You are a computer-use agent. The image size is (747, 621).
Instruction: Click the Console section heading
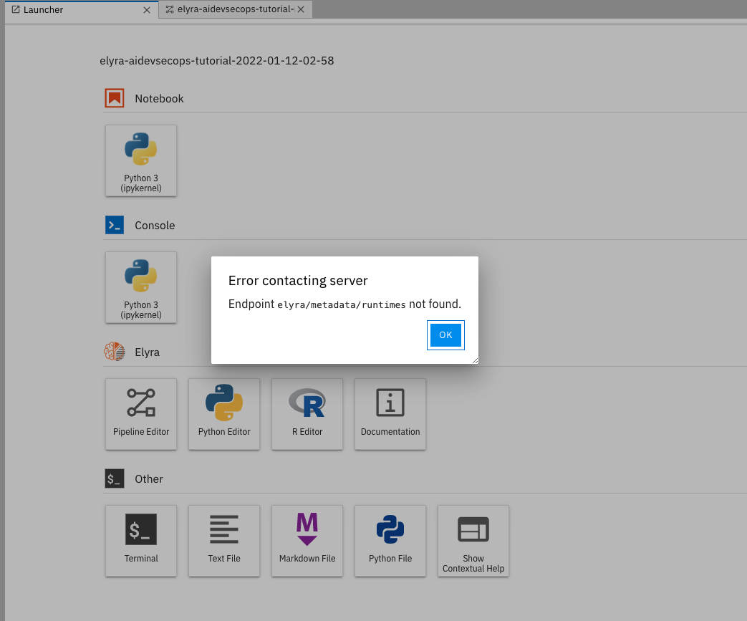[155, 226]
